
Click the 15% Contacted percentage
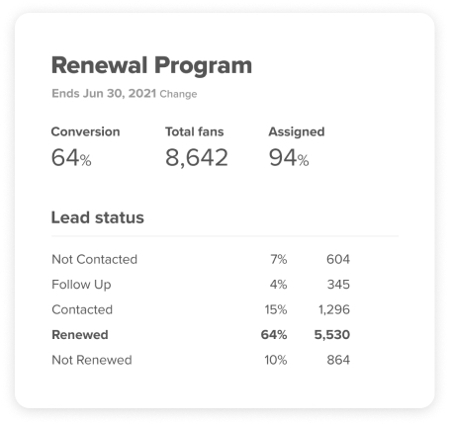click(276, 309)
